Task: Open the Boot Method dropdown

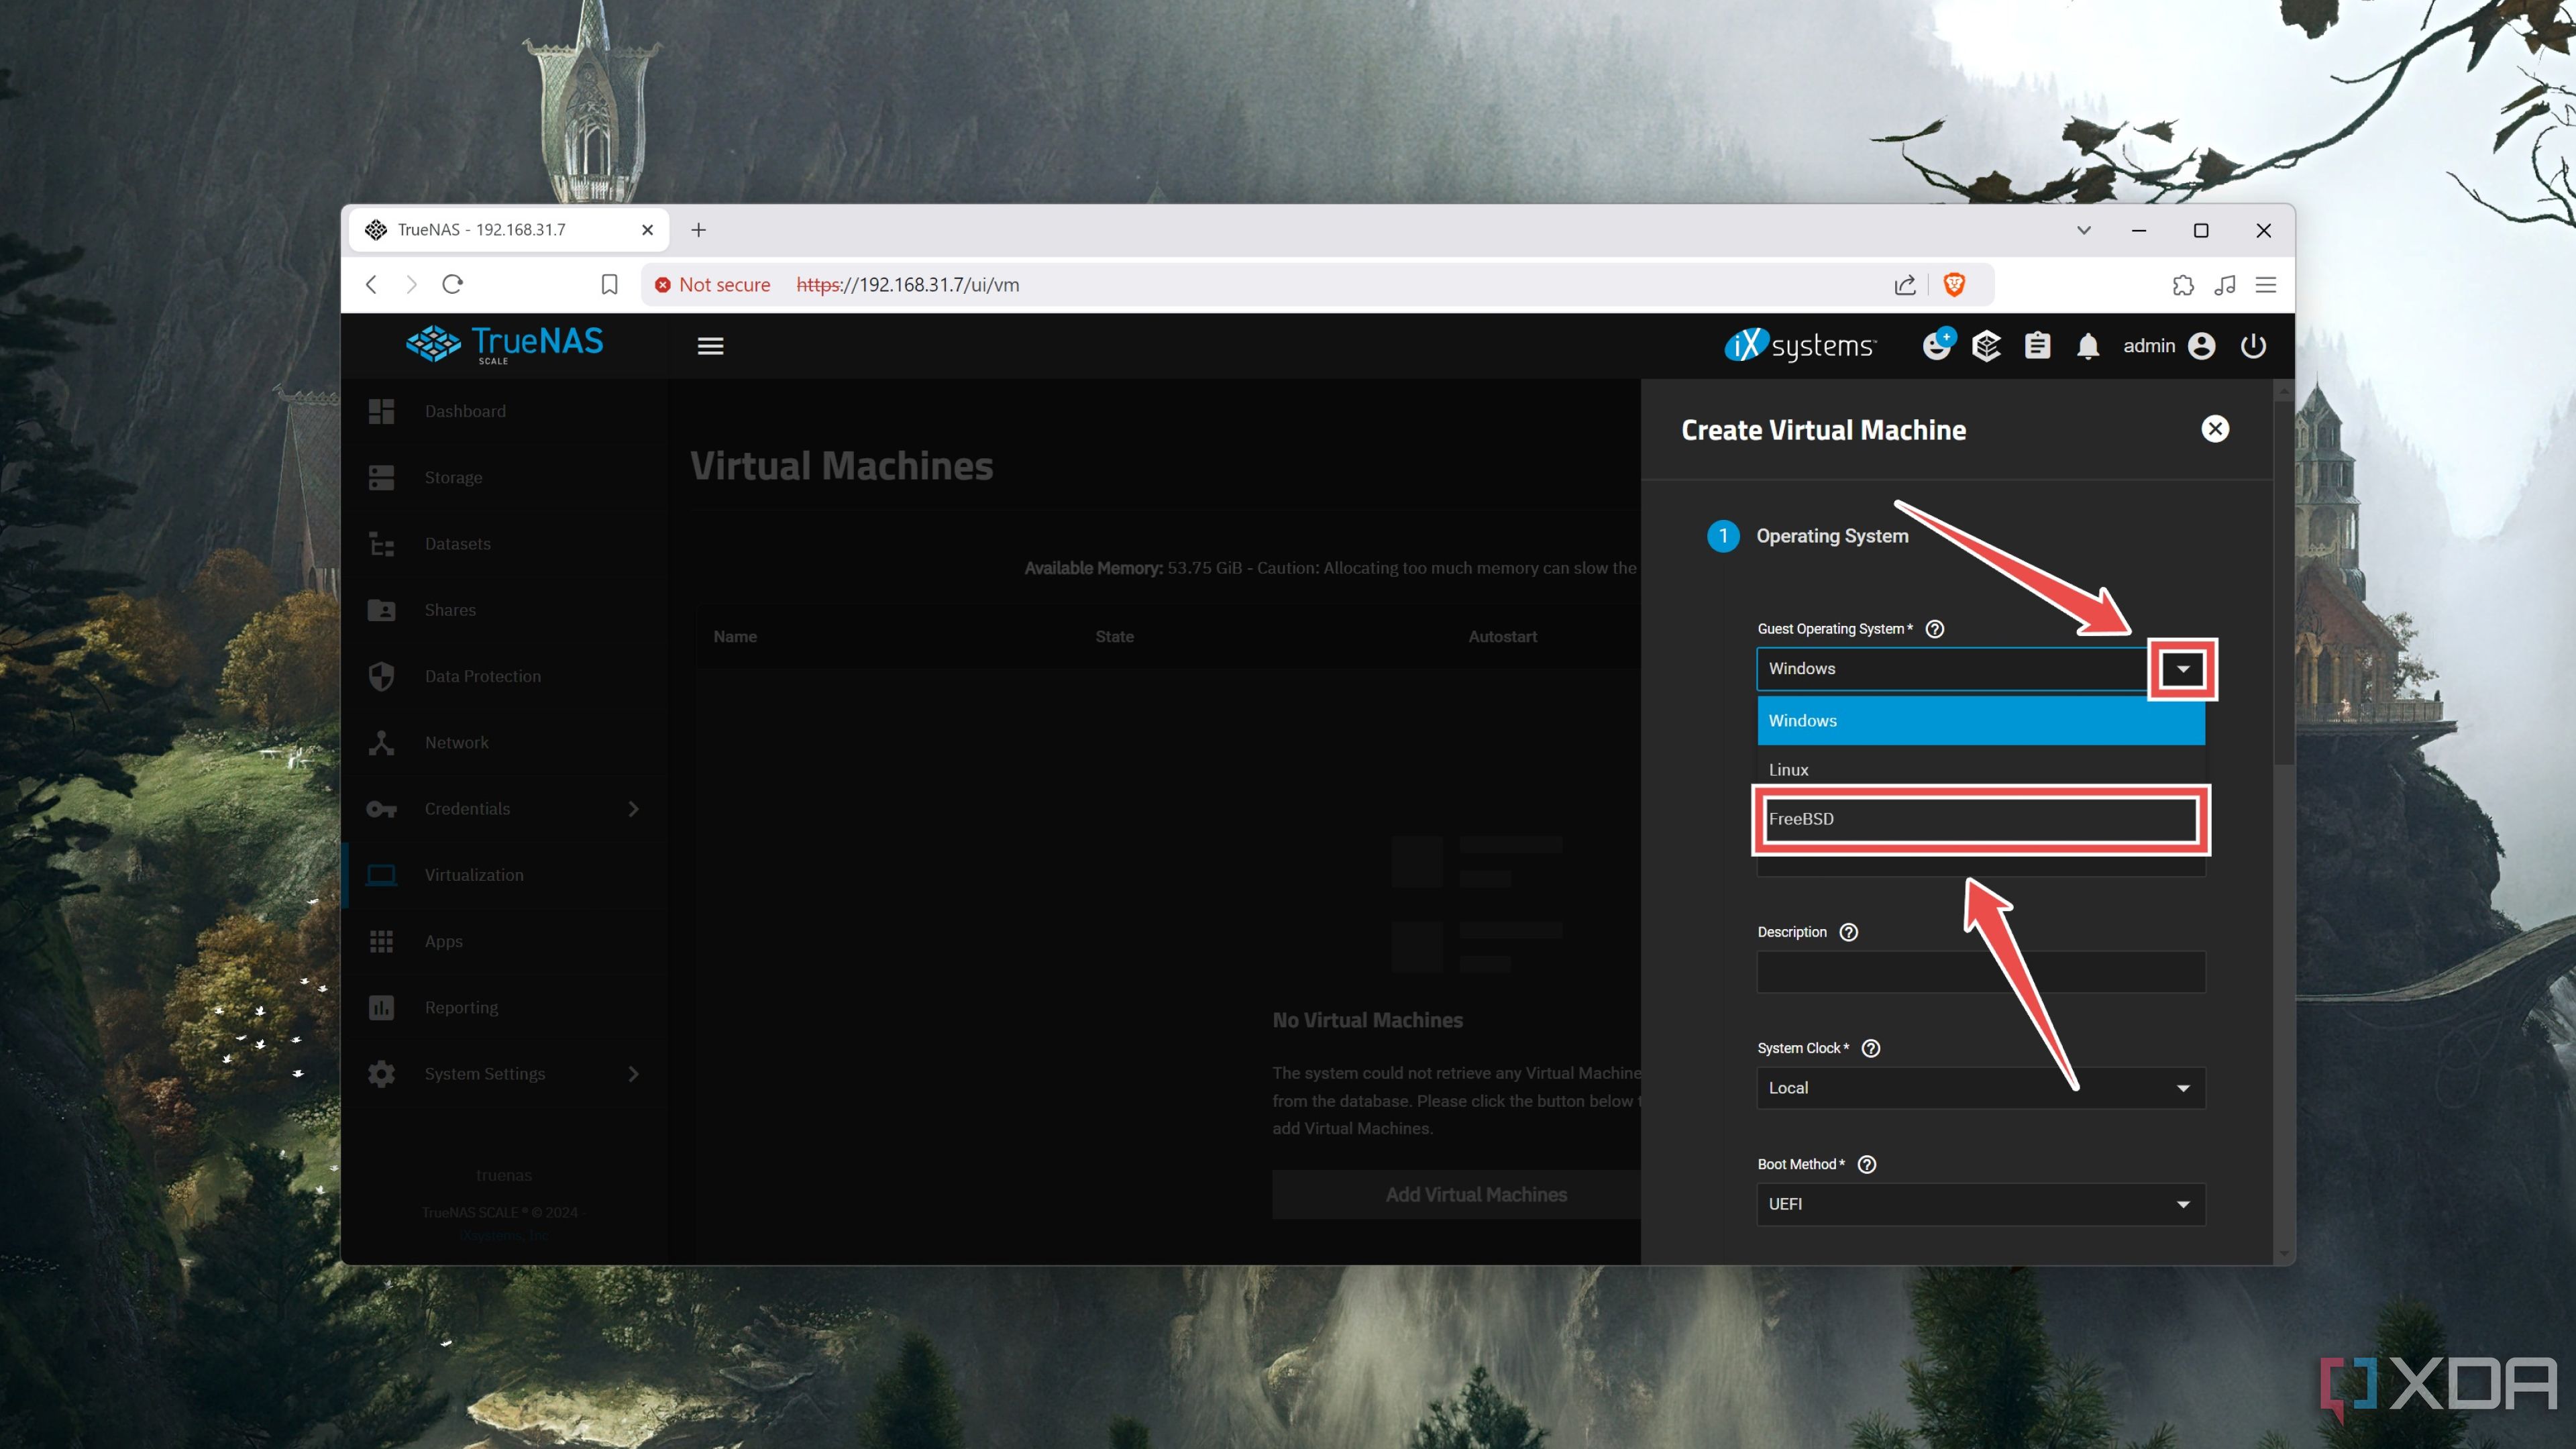Action: tap(1981, 1204)
